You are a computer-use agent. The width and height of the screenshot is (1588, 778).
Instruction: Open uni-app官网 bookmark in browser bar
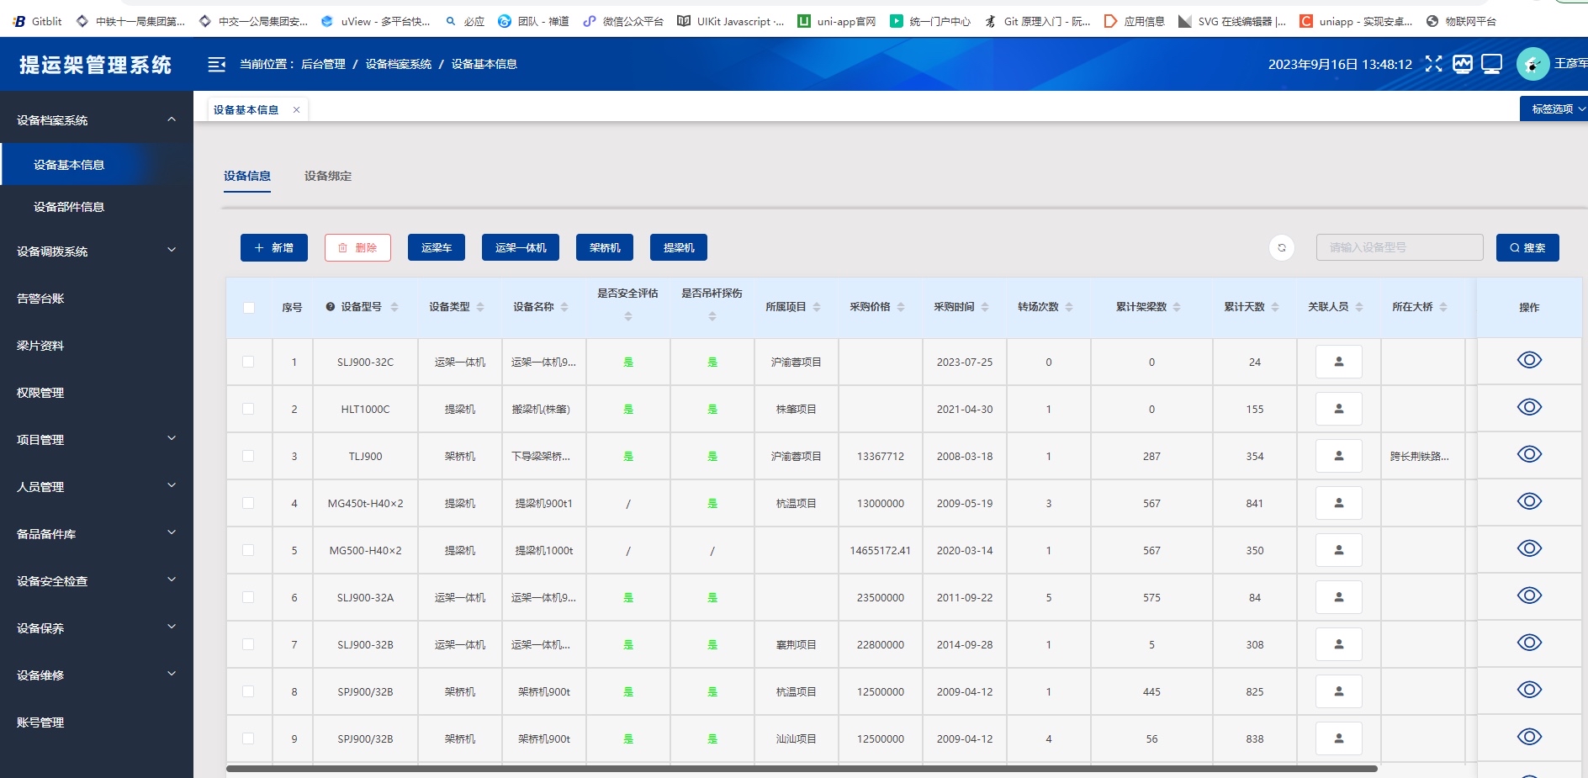pos(837,21)
